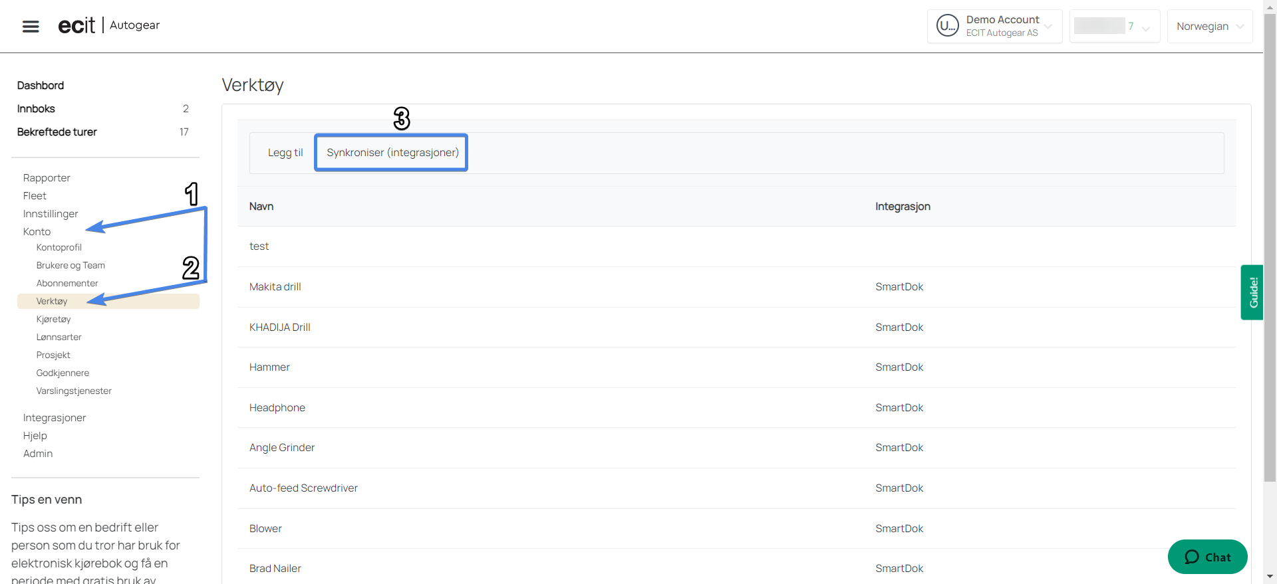This screenshot has width=1277, height=584.
Task: Expand the Demo Account dropdown
Action: [x=1048, y=27]
